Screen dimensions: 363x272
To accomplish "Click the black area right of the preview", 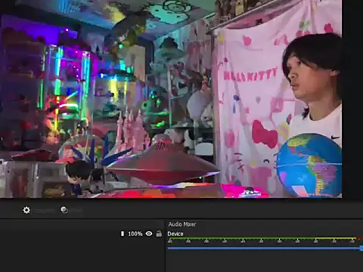I will pyautogui.click(x=352, y=99).
